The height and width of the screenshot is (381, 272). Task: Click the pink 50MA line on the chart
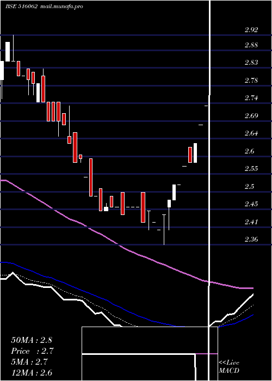pos(126,249)
